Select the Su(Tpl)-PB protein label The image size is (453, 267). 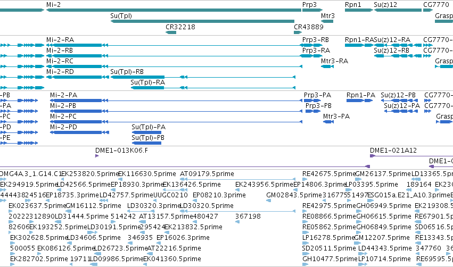[148, 138]
